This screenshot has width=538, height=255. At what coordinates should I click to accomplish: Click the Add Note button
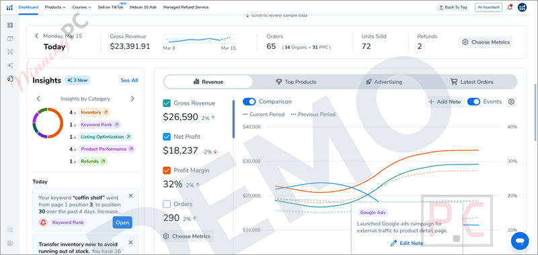445,101
